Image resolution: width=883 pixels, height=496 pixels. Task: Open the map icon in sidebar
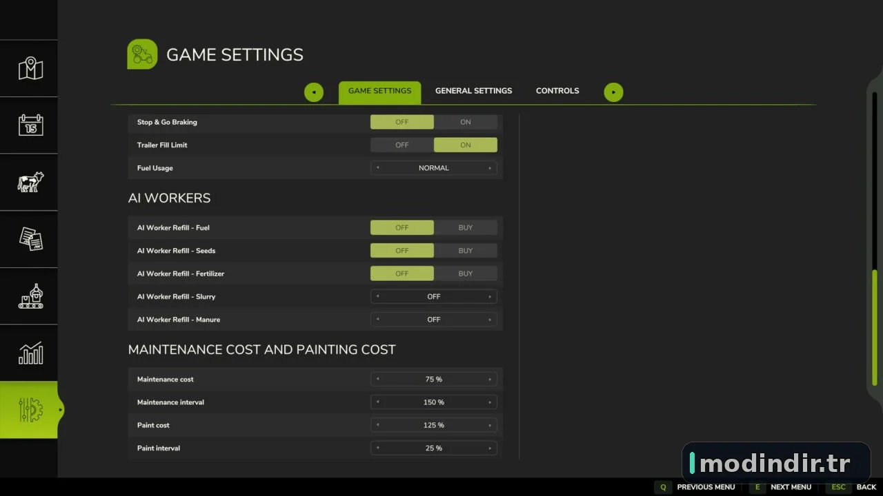click(x=30, y=68)
